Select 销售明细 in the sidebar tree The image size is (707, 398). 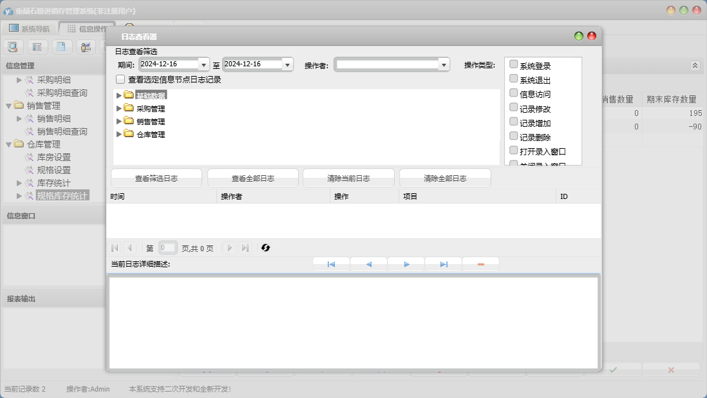pos(53,118)
